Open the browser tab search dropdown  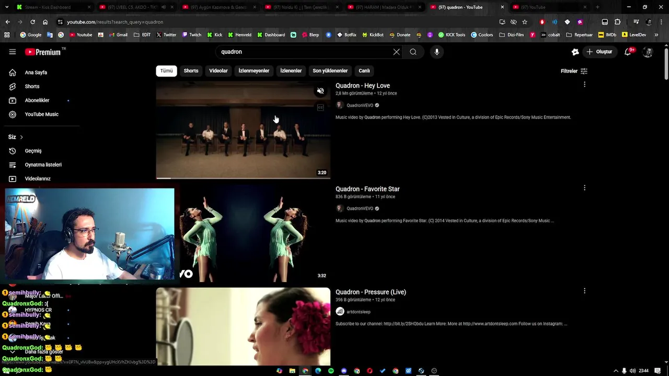[6, 7]
